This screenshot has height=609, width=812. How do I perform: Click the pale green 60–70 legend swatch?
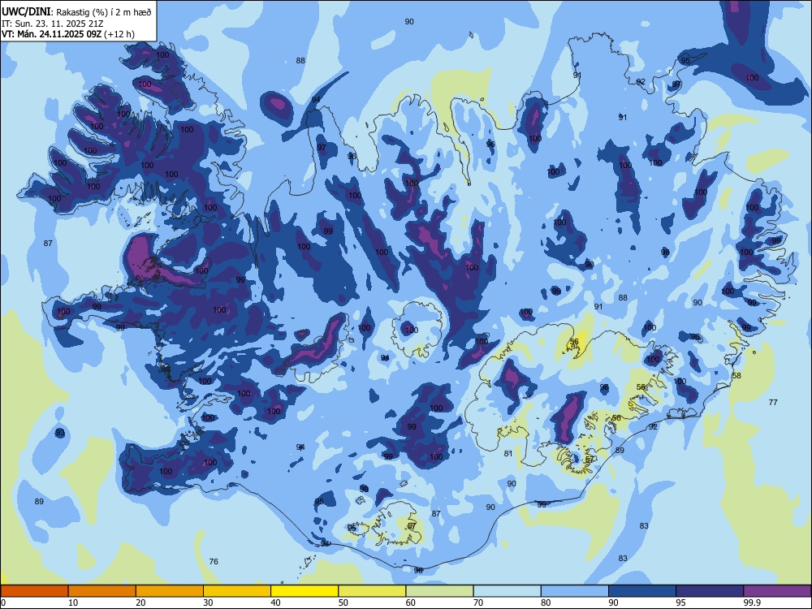[x=439, y=591]
